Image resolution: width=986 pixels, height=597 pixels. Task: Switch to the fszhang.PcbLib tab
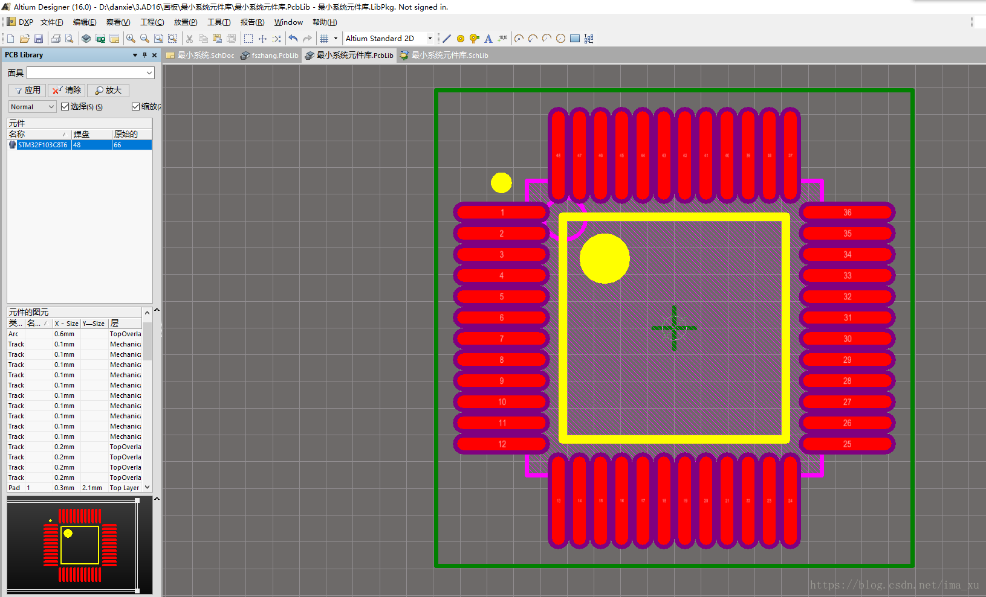point(270,56)
